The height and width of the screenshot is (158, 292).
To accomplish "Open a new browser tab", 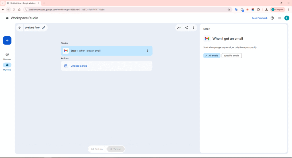I will click(44, 3).
